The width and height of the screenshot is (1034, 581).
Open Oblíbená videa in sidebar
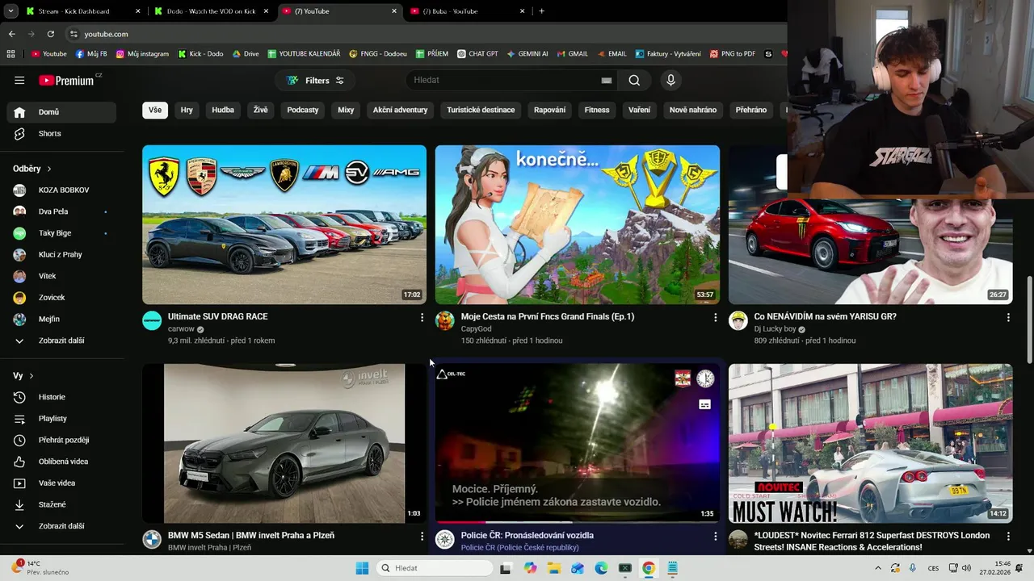[x=61, y=462]
